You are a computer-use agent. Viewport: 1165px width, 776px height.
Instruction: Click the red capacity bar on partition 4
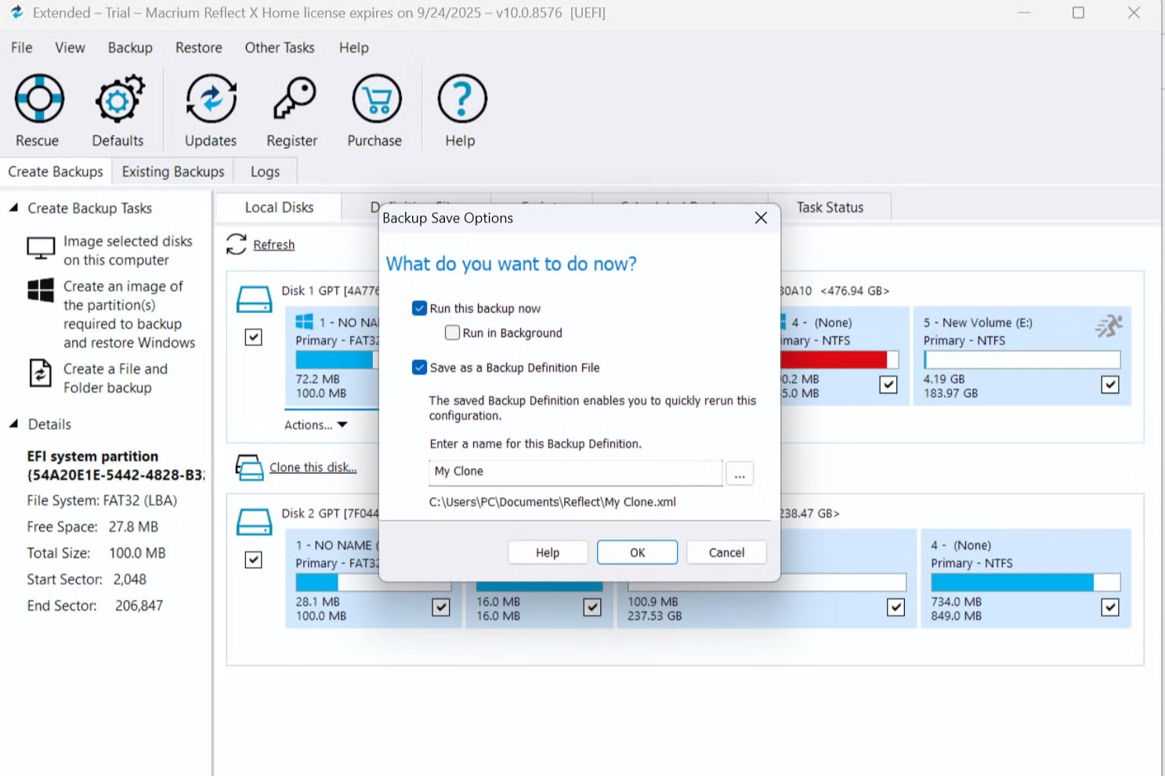point(833,359)
